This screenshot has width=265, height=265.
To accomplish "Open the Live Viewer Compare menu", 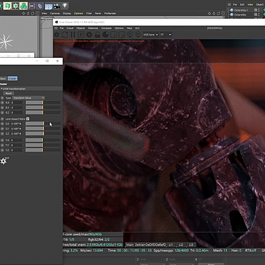I will [x=107, y=28].
